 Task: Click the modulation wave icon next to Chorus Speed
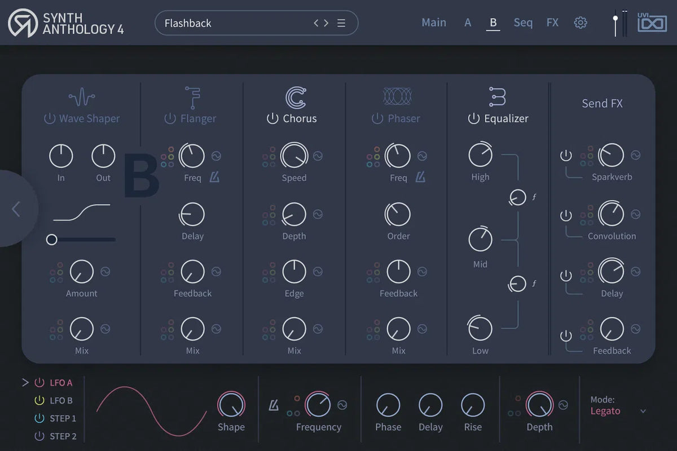tap(316, 156)
